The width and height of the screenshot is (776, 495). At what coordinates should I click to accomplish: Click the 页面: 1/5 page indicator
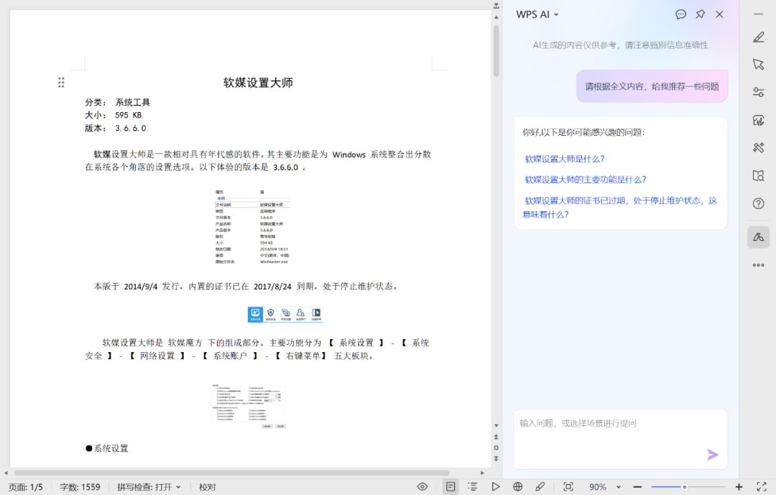(26, 487)
